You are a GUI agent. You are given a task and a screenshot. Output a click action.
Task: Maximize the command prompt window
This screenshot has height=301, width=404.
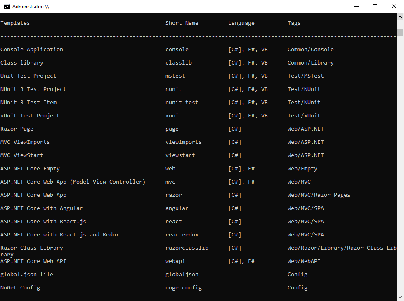coord(375,7)
